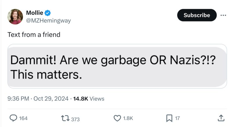The height and width of the screenshot is (127, 232).
Task: Open Mollie's profile picture
Action: pos(15,17)
